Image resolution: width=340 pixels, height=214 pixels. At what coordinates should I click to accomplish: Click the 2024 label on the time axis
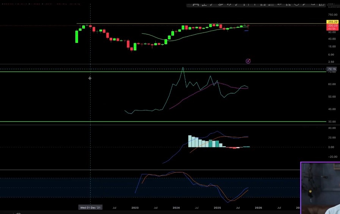click(x=176, y=208)
